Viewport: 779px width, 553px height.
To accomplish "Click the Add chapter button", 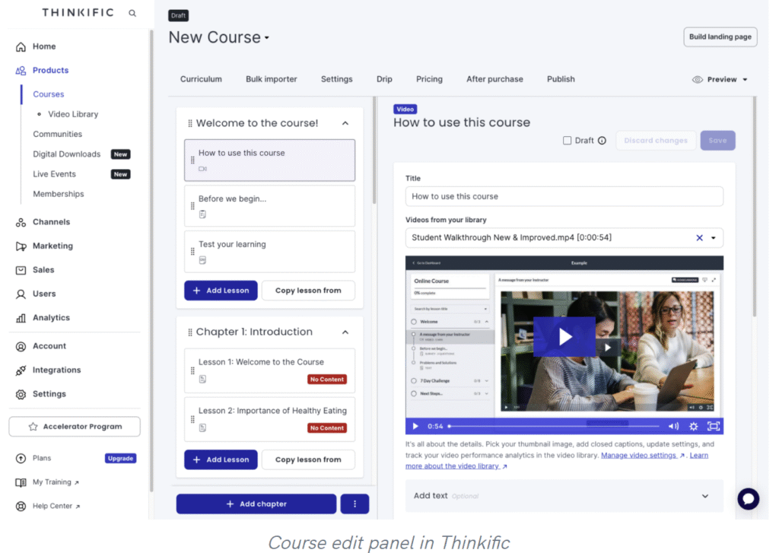I will [x=256, y=504].
